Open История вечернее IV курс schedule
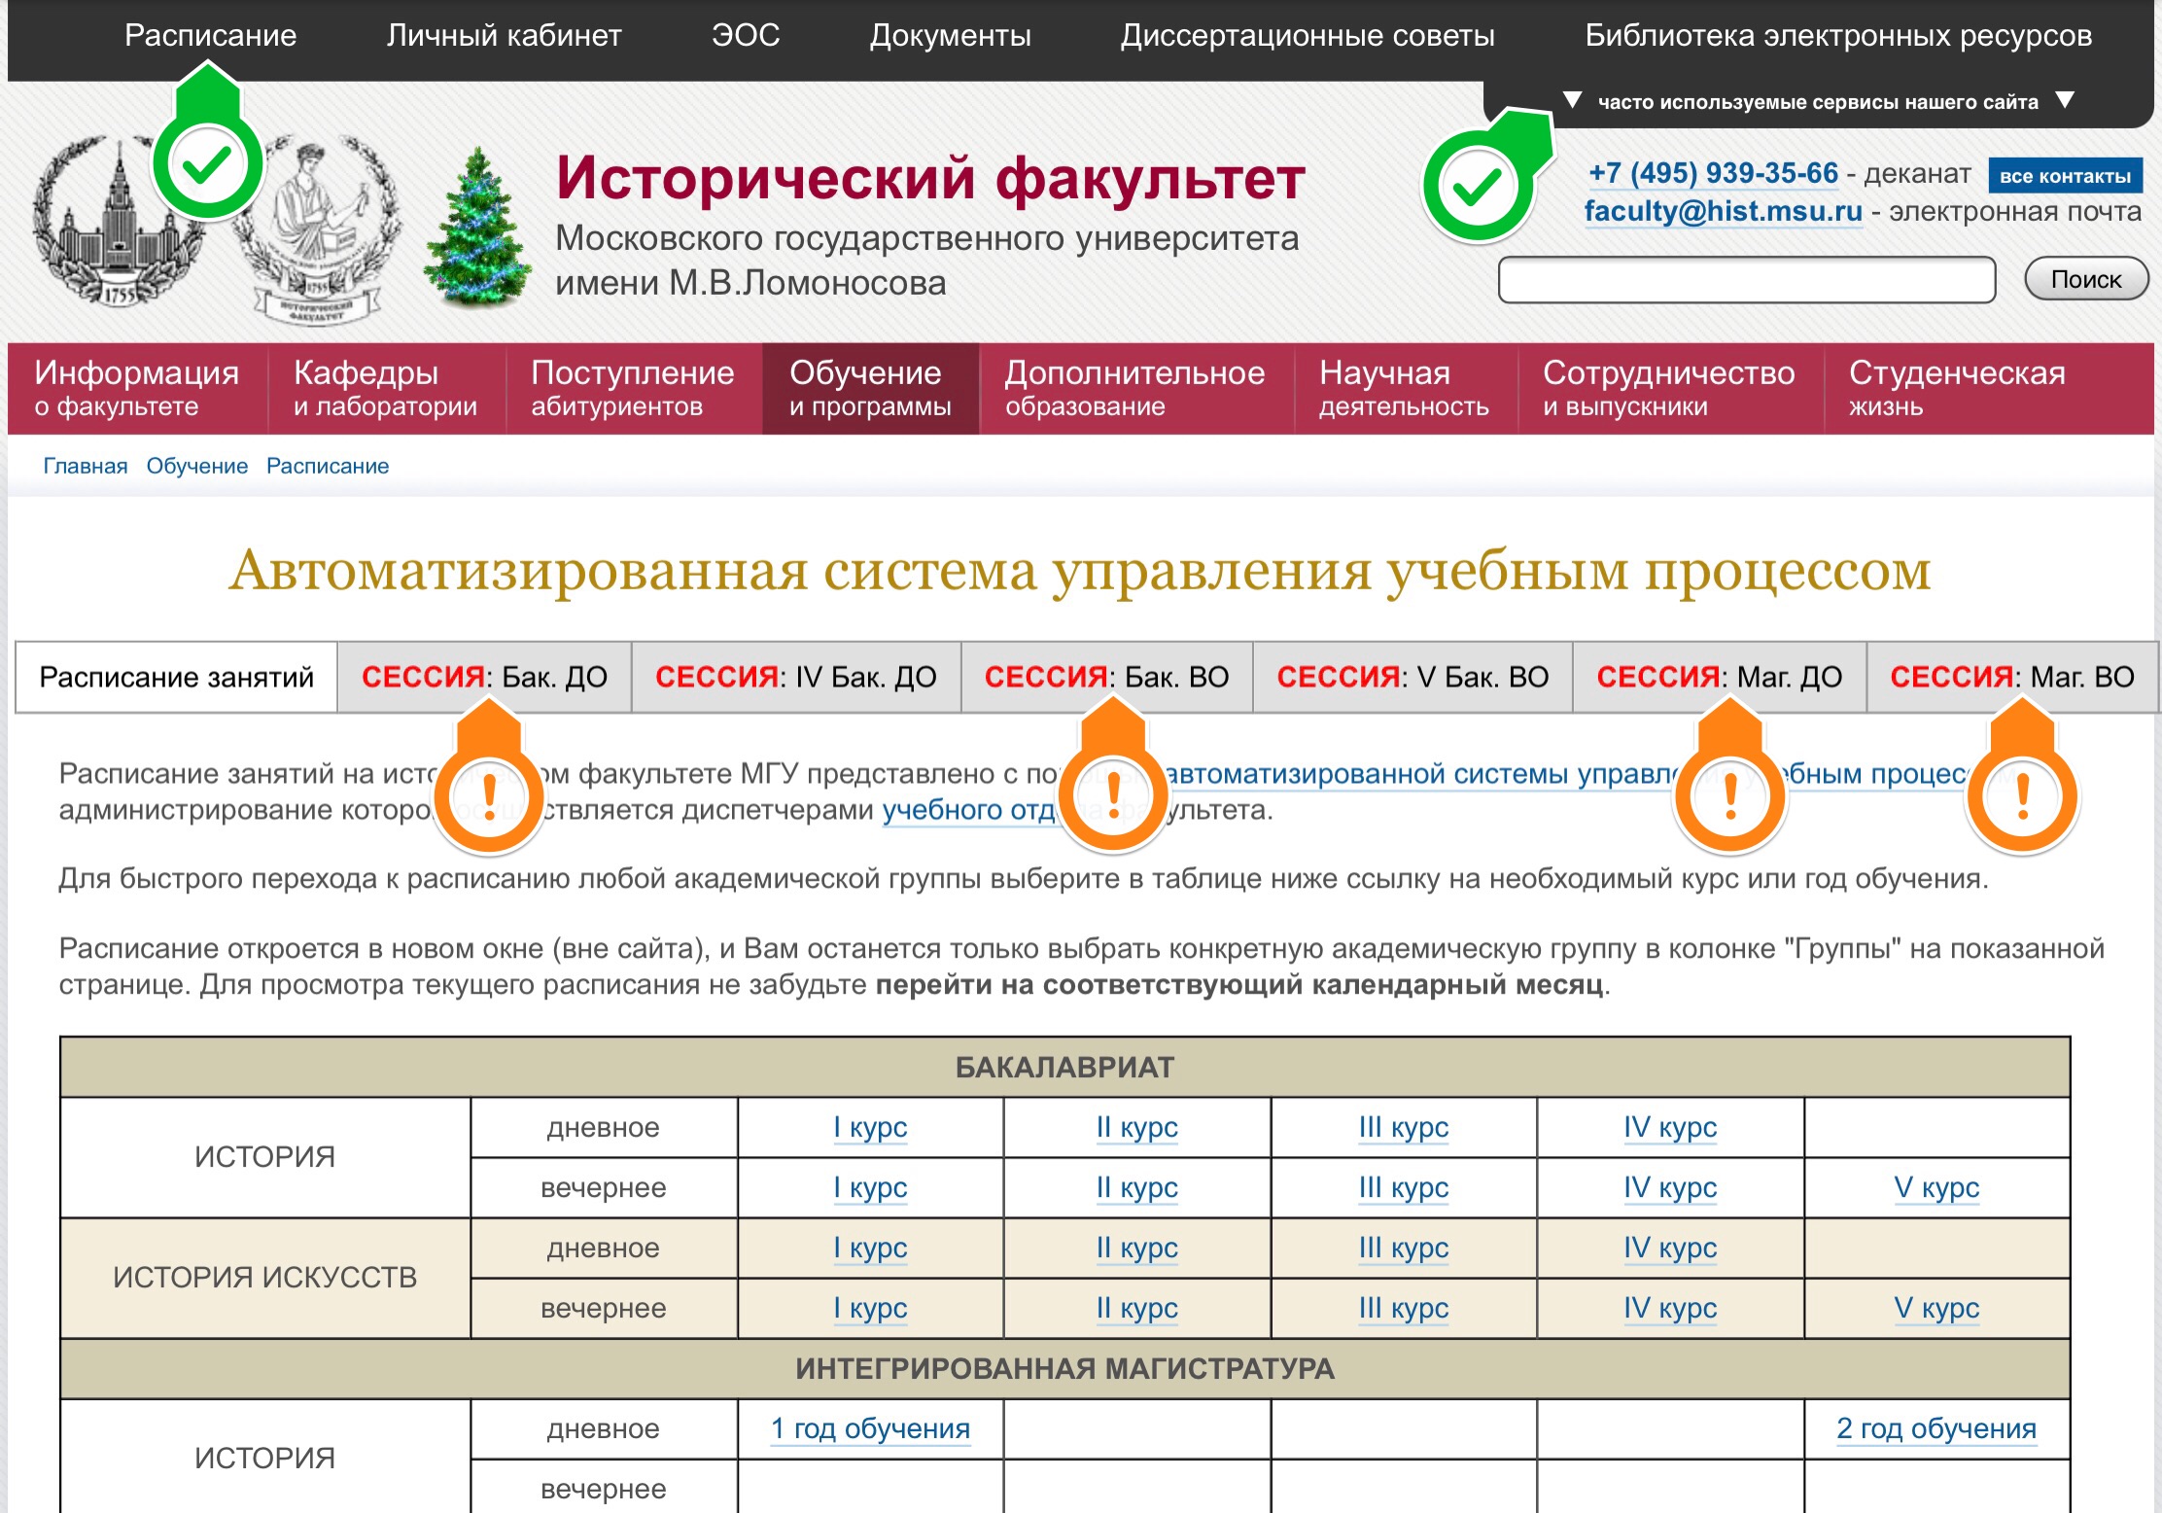 click(x=1670, y=1188)
